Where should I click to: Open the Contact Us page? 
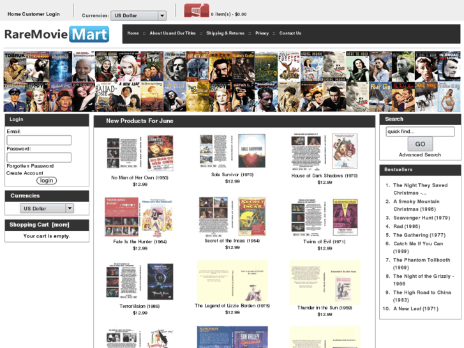[x=290, y=33]
